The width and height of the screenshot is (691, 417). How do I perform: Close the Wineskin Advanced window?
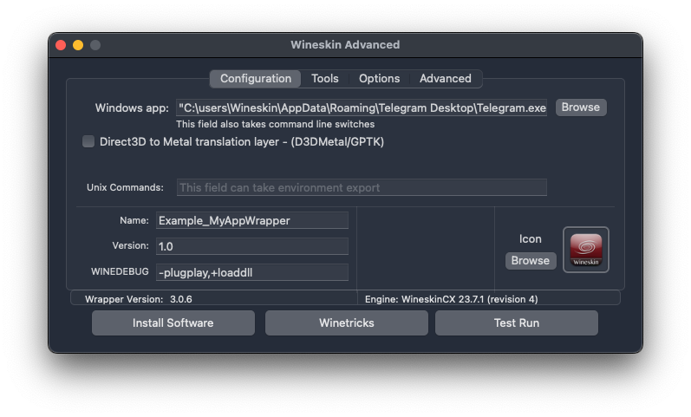tap(61, 45)
